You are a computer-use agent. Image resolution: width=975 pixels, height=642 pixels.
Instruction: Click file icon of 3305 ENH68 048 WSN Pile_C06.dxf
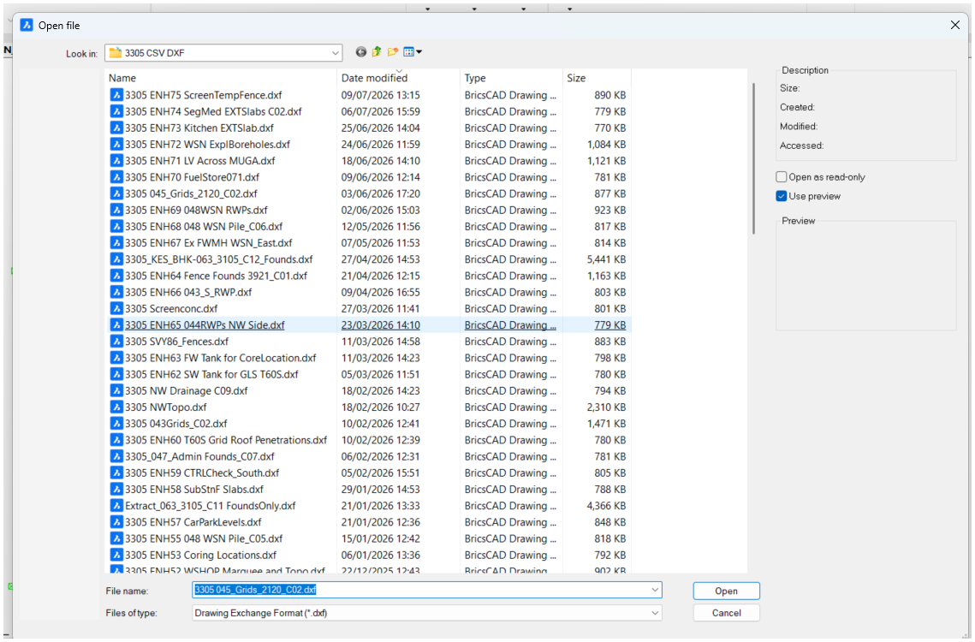(x=116, y=227)
